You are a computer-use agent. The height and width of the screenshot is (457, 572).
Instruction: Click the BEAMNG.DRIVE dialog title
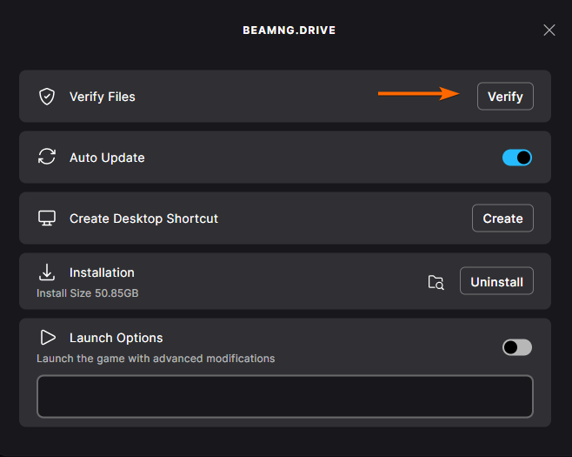(x=289, y=30)
